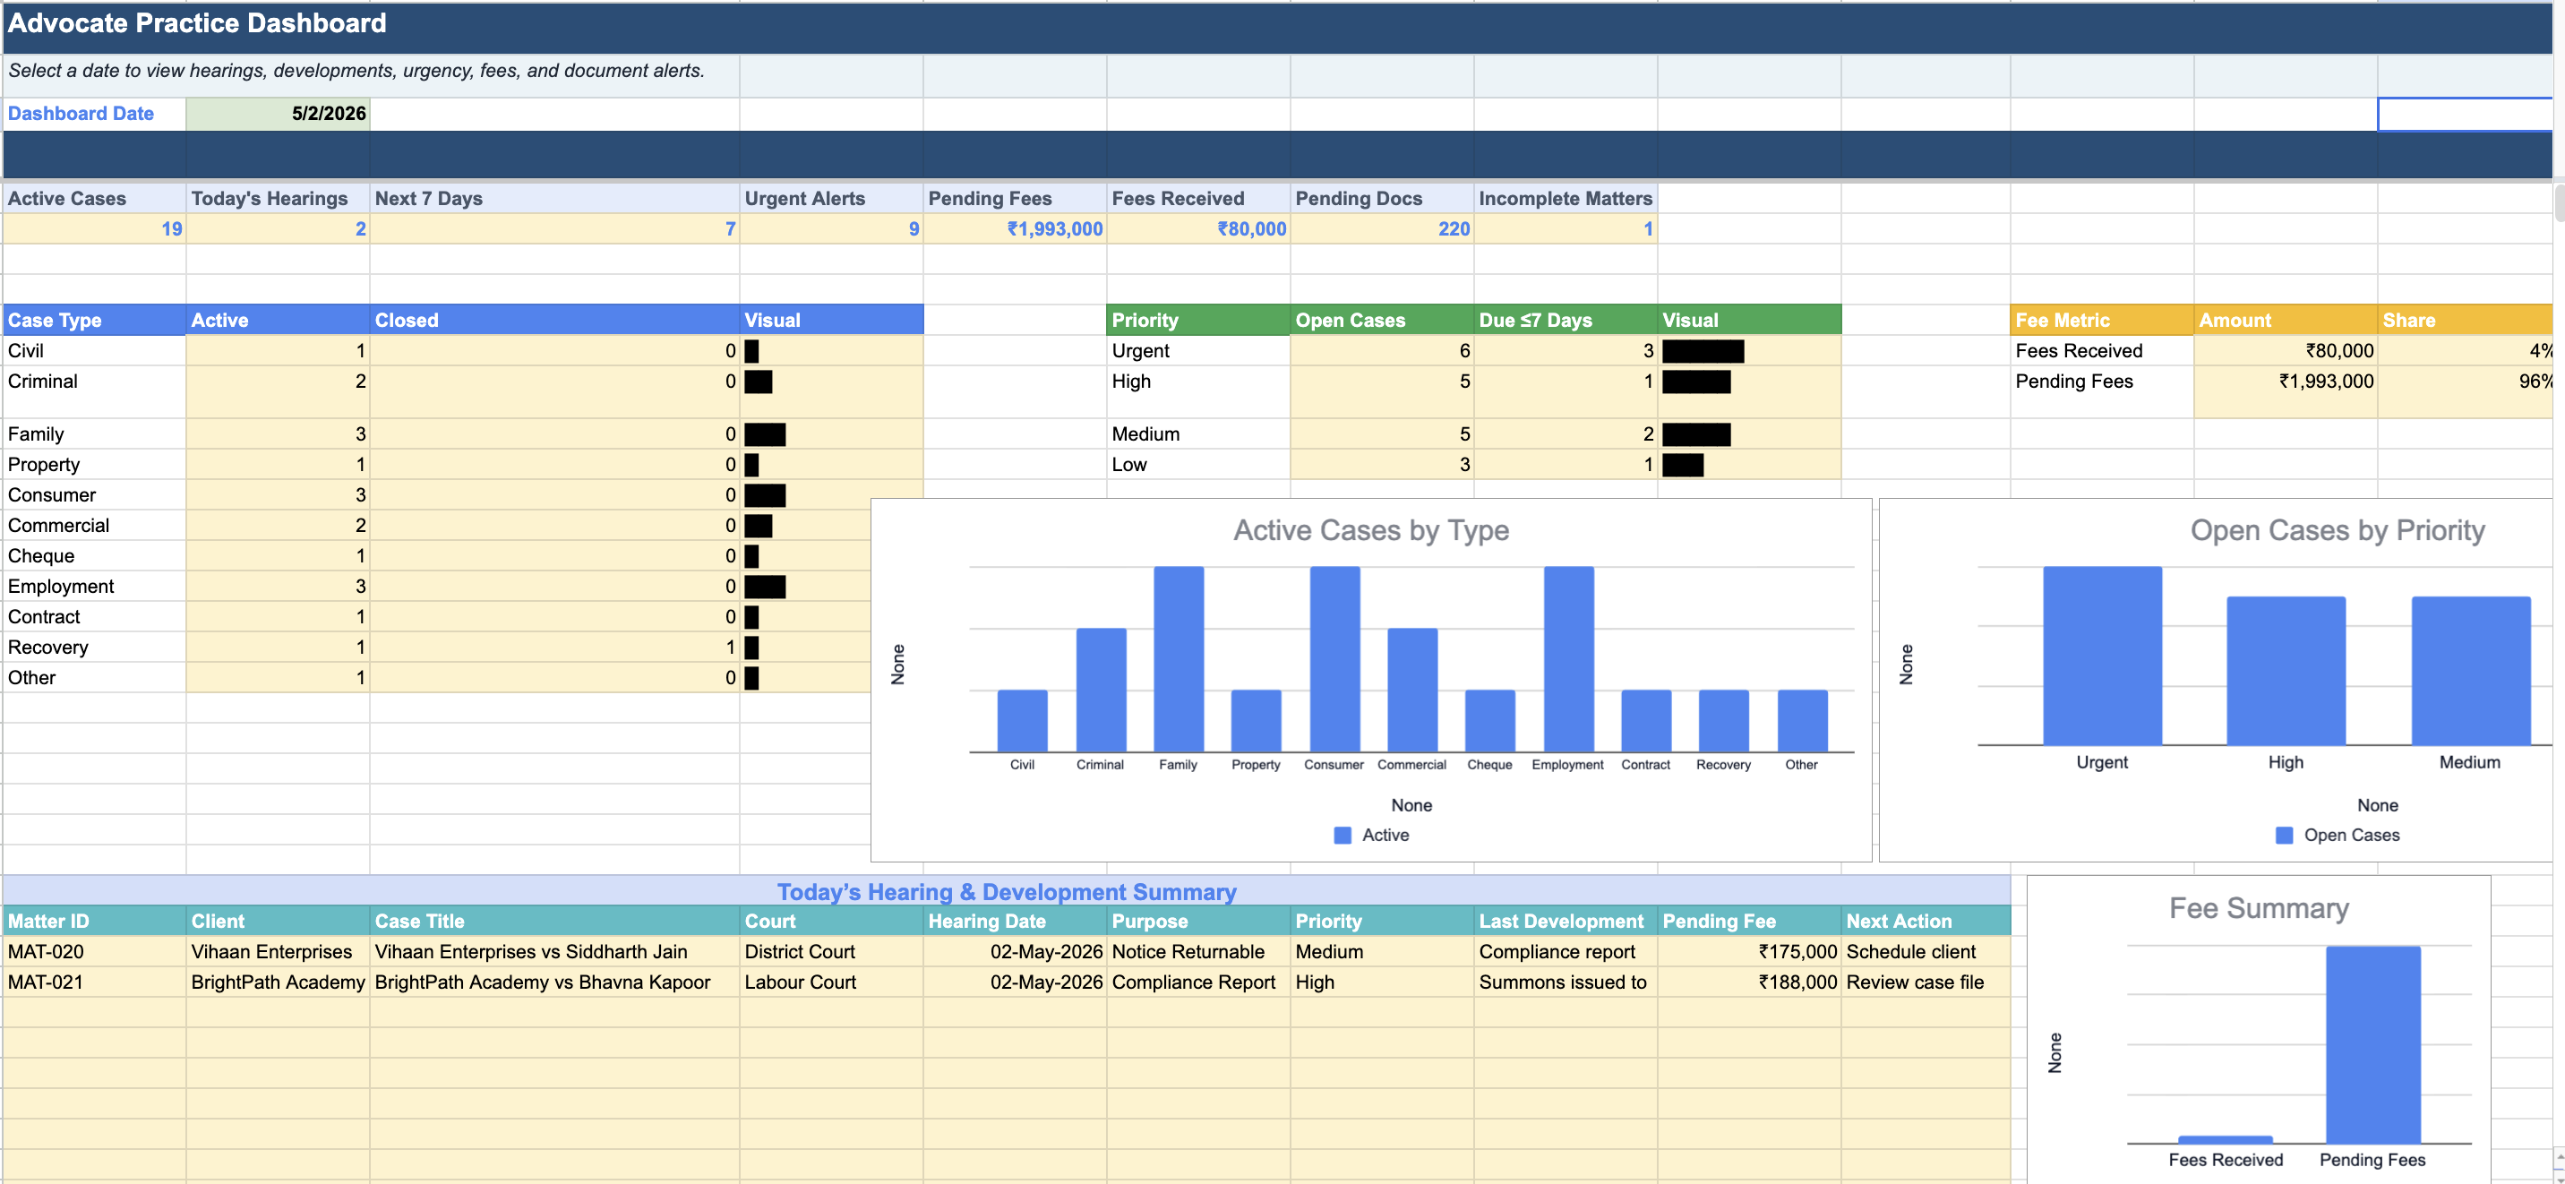Click the Urgent Alerts value 9
The image size is (2565, 1184).
831,229
